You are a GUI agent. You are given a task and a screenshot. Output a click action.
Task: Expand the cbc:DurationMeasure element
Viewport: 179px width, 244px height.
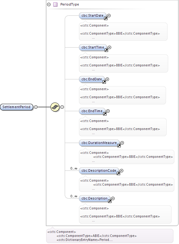click(x=122, y=143)
